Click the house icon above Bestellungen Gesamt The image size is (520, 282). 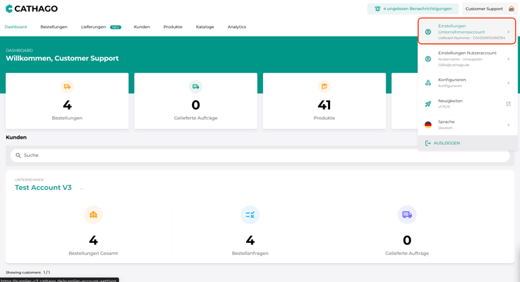point(93,214)
